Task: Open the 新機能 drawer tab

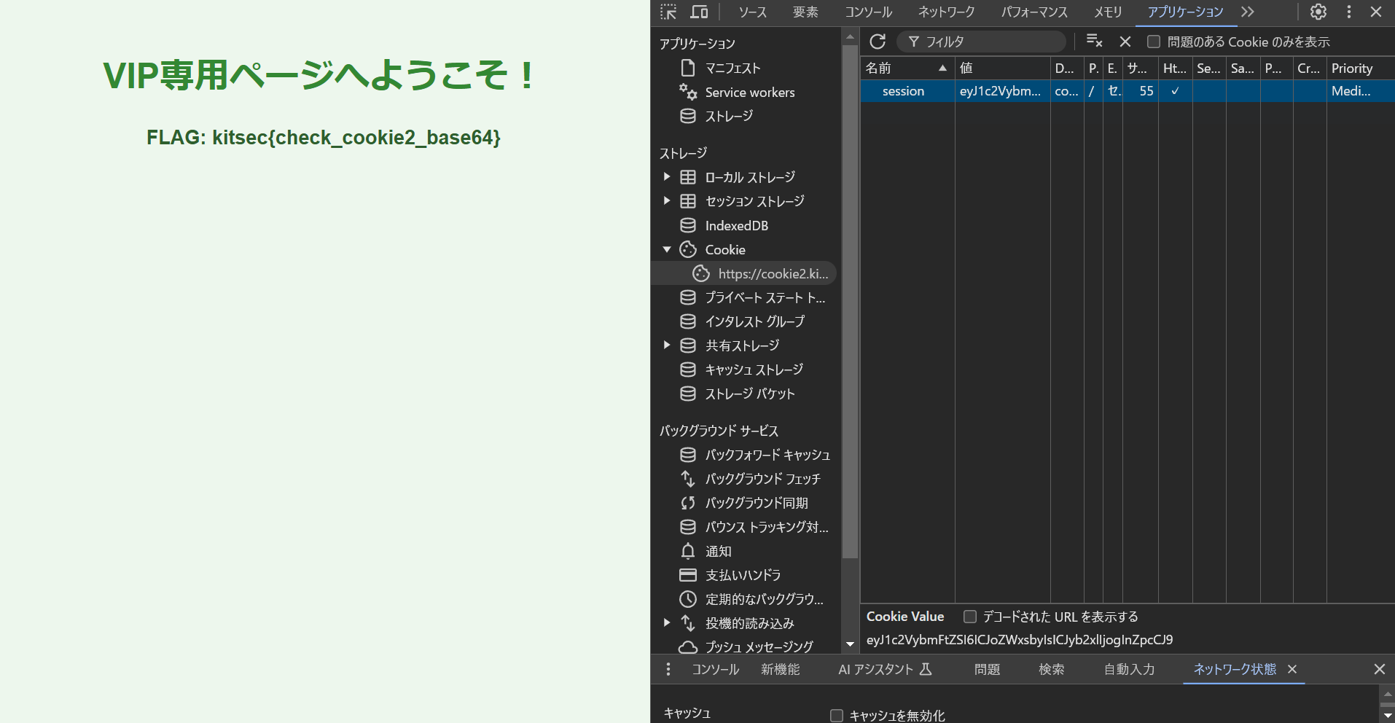Action: tap(781, 669)
